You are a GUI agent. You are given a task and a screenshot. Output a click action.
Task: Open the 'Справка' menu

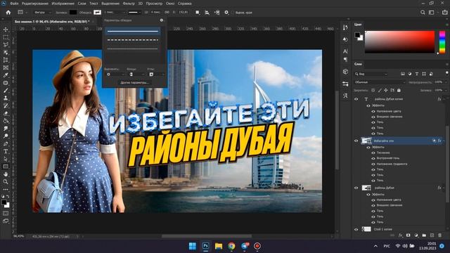pyautogui.click(x=184, y=4)
